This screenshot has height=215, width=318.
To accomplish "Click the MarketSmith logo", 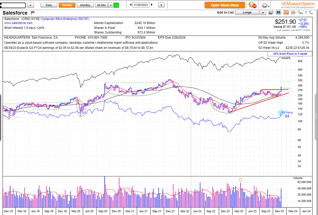I will 298,5.
